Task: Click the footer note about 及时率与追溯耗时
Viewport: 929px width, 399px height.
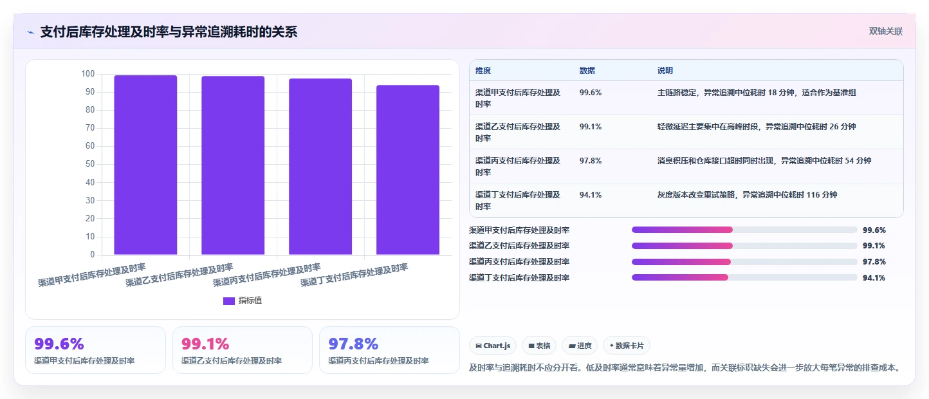Action: click(x=685, y=368)
